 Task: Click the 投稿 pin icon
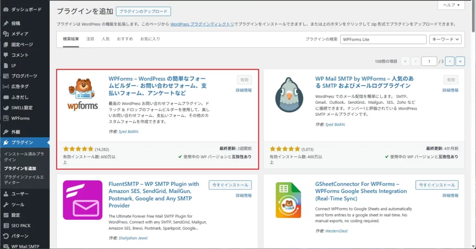click(6, 23)
